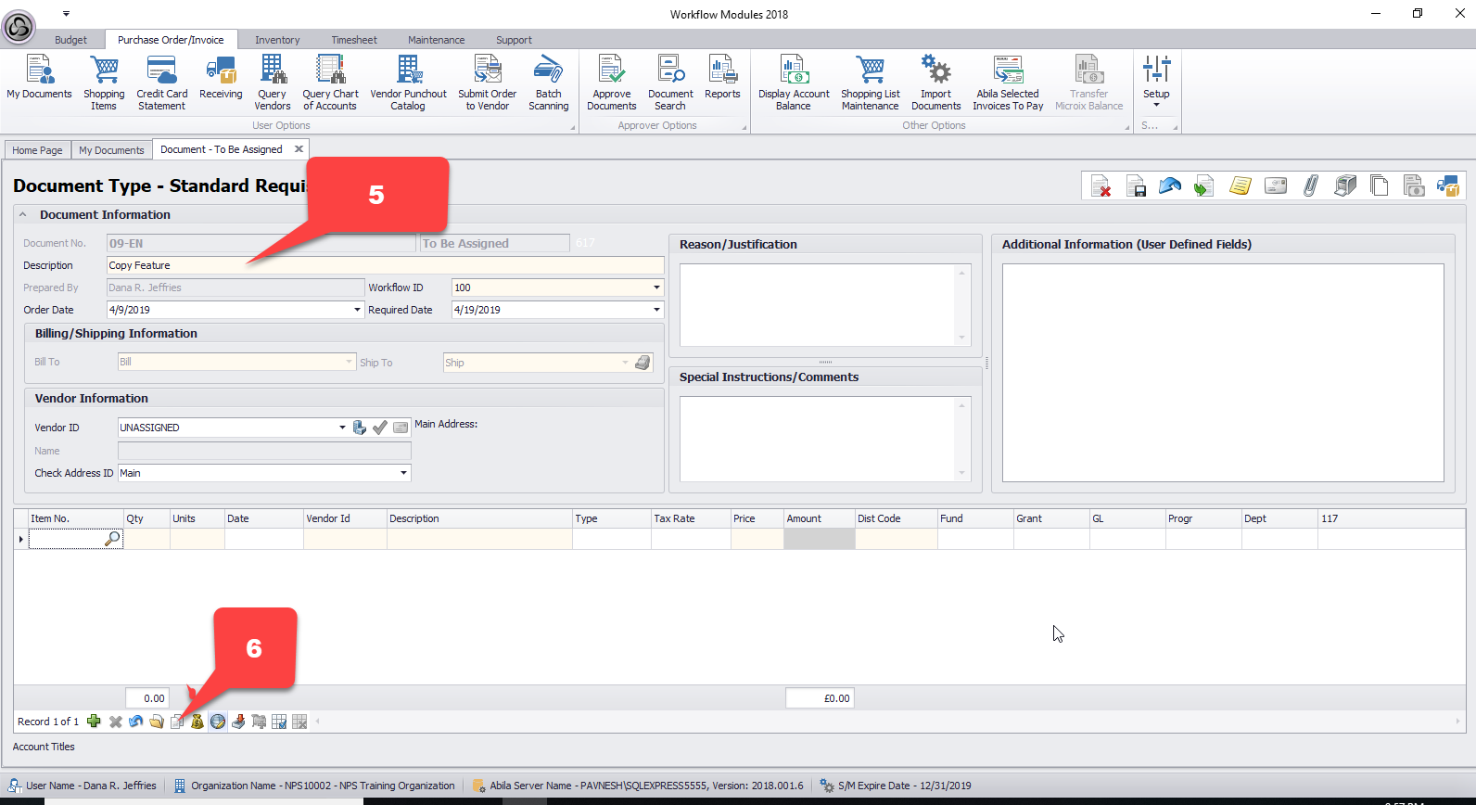Collapse the Document Information section

[x=23, y=215]
